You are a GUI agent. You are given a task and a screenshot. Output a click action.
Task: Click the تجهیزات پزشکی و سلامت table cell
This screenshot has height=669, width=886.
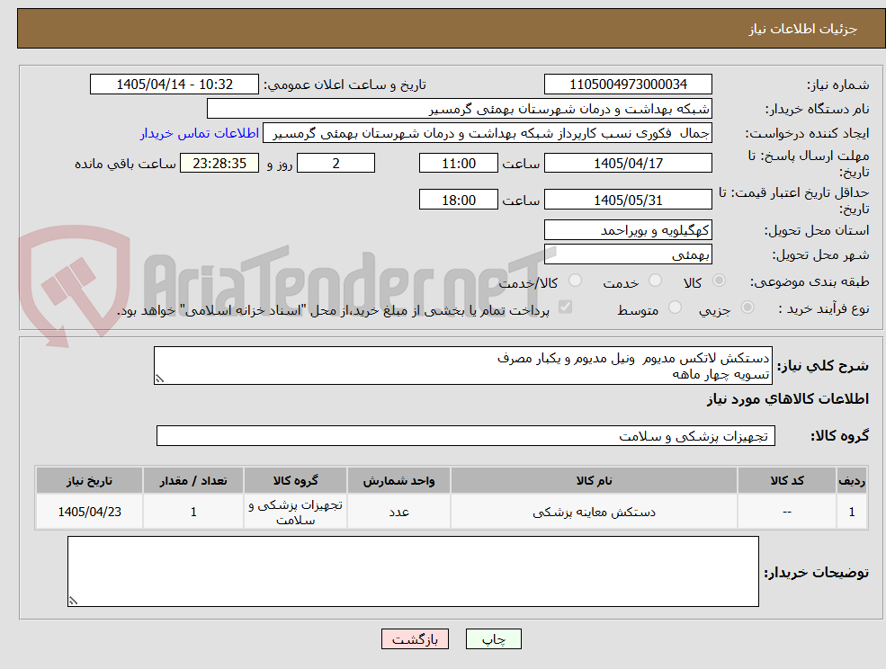click(x=296, y=512)
